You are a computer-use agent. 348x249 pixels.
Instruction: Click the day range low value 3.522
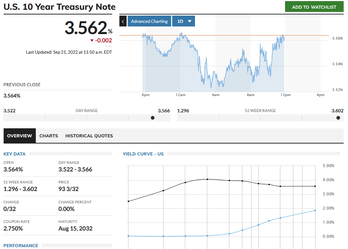[x=9, y=111]
